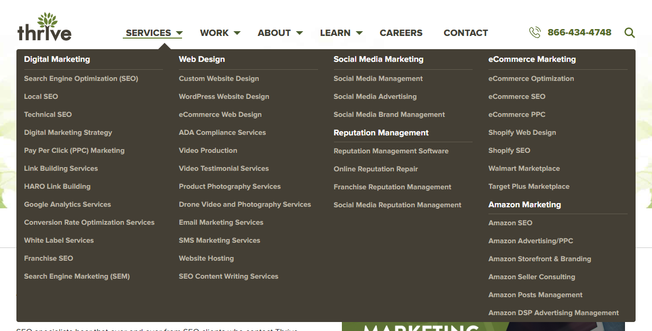Viewport: 652px width, 331px height.
Task: Select Technical SEO
Action: (48, 115)
